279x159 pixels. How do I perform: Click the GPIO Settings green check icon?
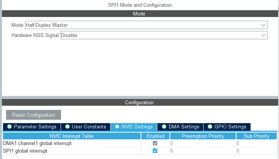point(210,127)
